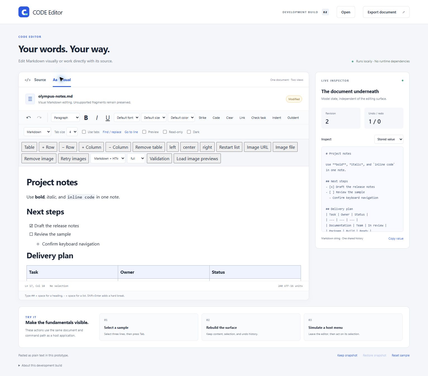Click the olympus-notes.md document icon
428x376 pixels.
tap(30, 99)
